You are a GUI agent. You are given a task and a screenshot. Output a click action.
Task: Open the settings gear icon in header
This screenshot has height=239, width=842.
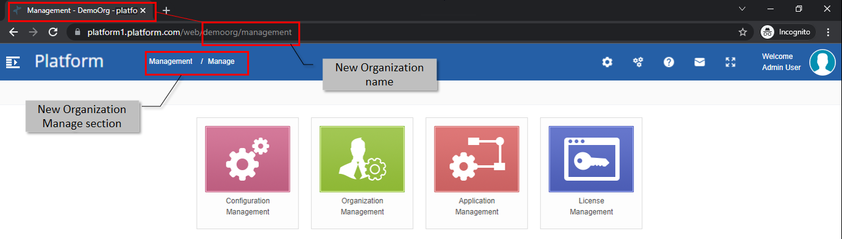click(607, 62)
